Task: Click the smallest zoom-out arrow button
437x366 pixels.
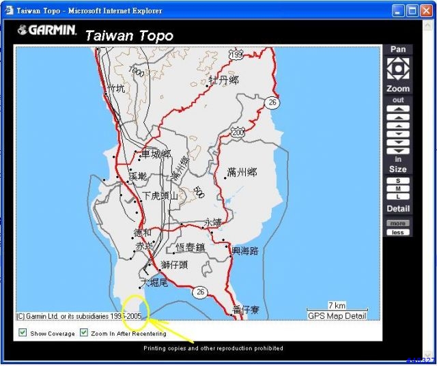Action: (398, 126)
